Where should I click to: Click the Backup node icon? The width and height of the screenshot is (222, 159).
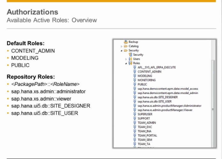point(126,42)
